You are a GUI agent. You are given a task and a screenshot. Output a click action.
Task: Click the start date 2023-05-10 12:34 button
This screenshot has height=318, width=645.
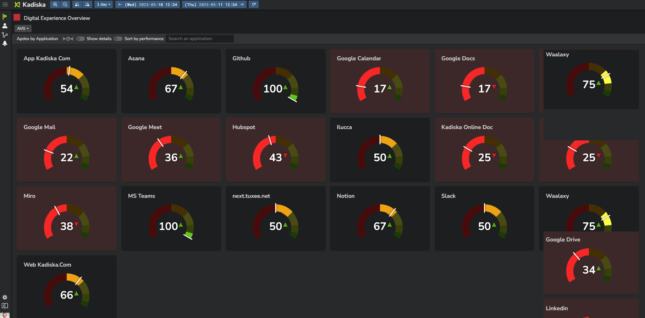(x=148, y=5)
